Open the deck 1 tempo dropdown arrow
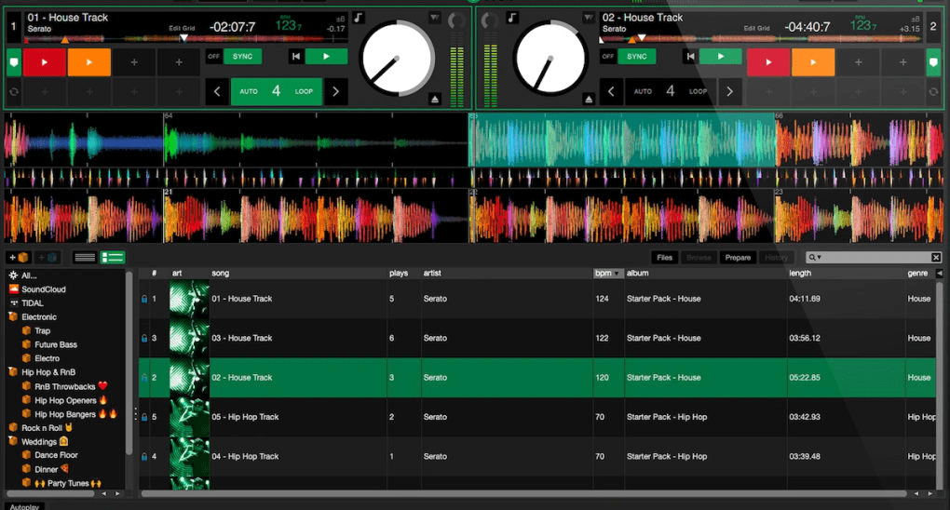950x510 pixels. tap(434, 18)
